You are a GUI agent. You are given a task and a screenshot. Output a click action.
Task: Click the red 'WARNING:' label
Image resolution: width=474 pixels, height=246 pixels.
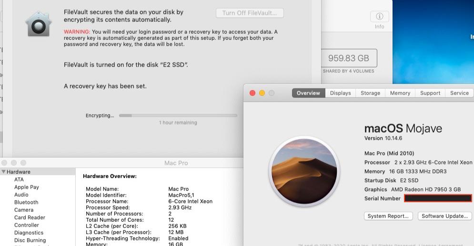[x=77, y=32]
